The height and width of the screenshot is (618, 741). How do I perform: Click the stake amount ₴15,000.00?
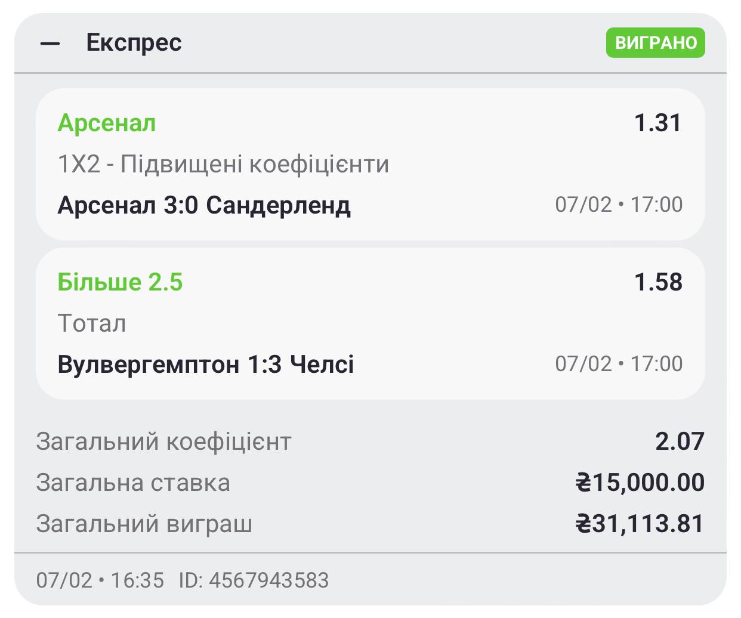point(640,483)
